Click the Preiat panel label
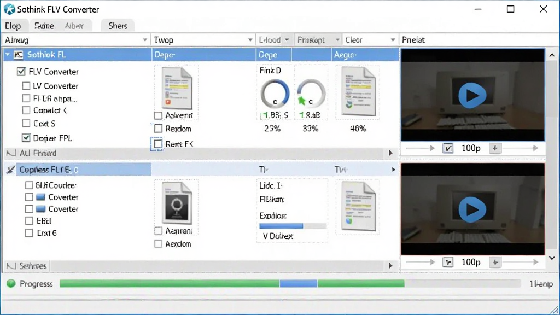Image resolution: width=560 pixels, height=315 pixels. (413, 40)
